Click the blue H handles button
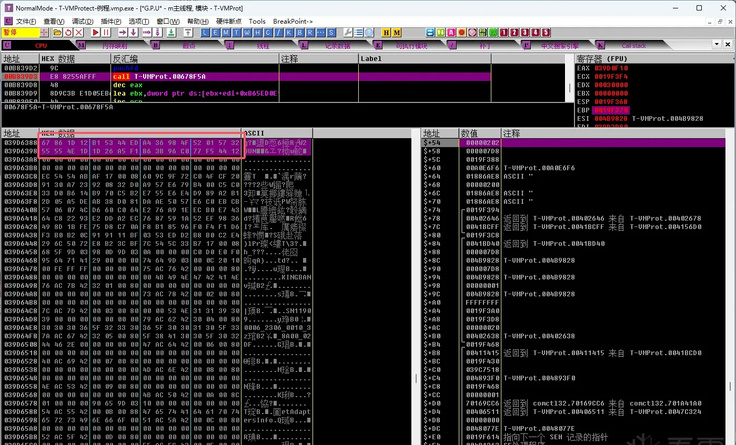 257,32
